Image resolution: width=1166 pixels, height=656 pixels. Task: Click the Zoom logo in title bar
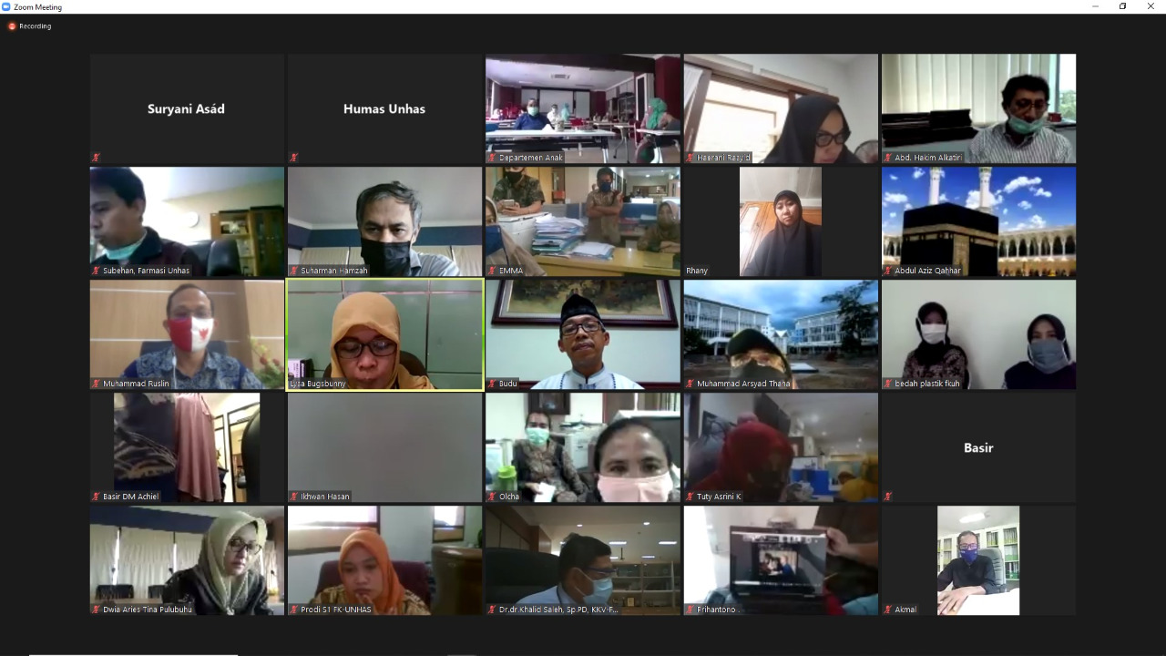coord(6,6)
